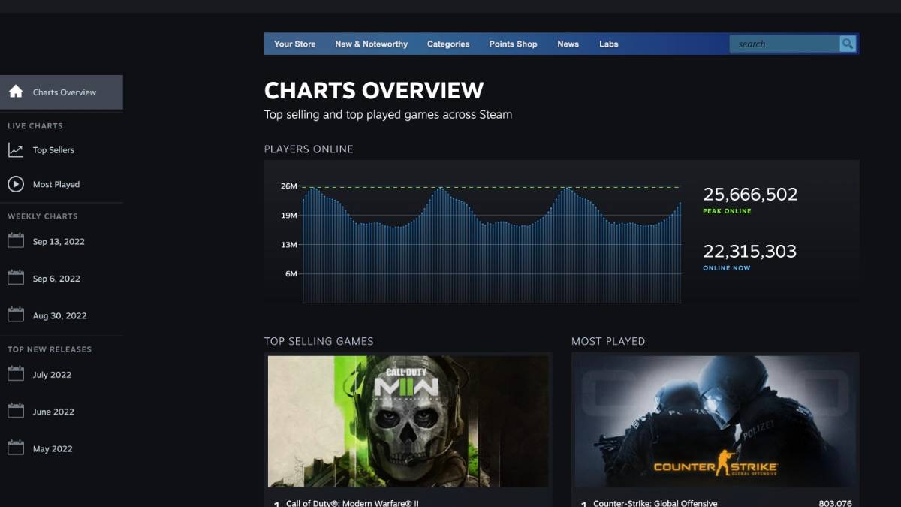901x507 pixels.
Task: Open May 2022 top new releases
Action: (x=53, y=449)
